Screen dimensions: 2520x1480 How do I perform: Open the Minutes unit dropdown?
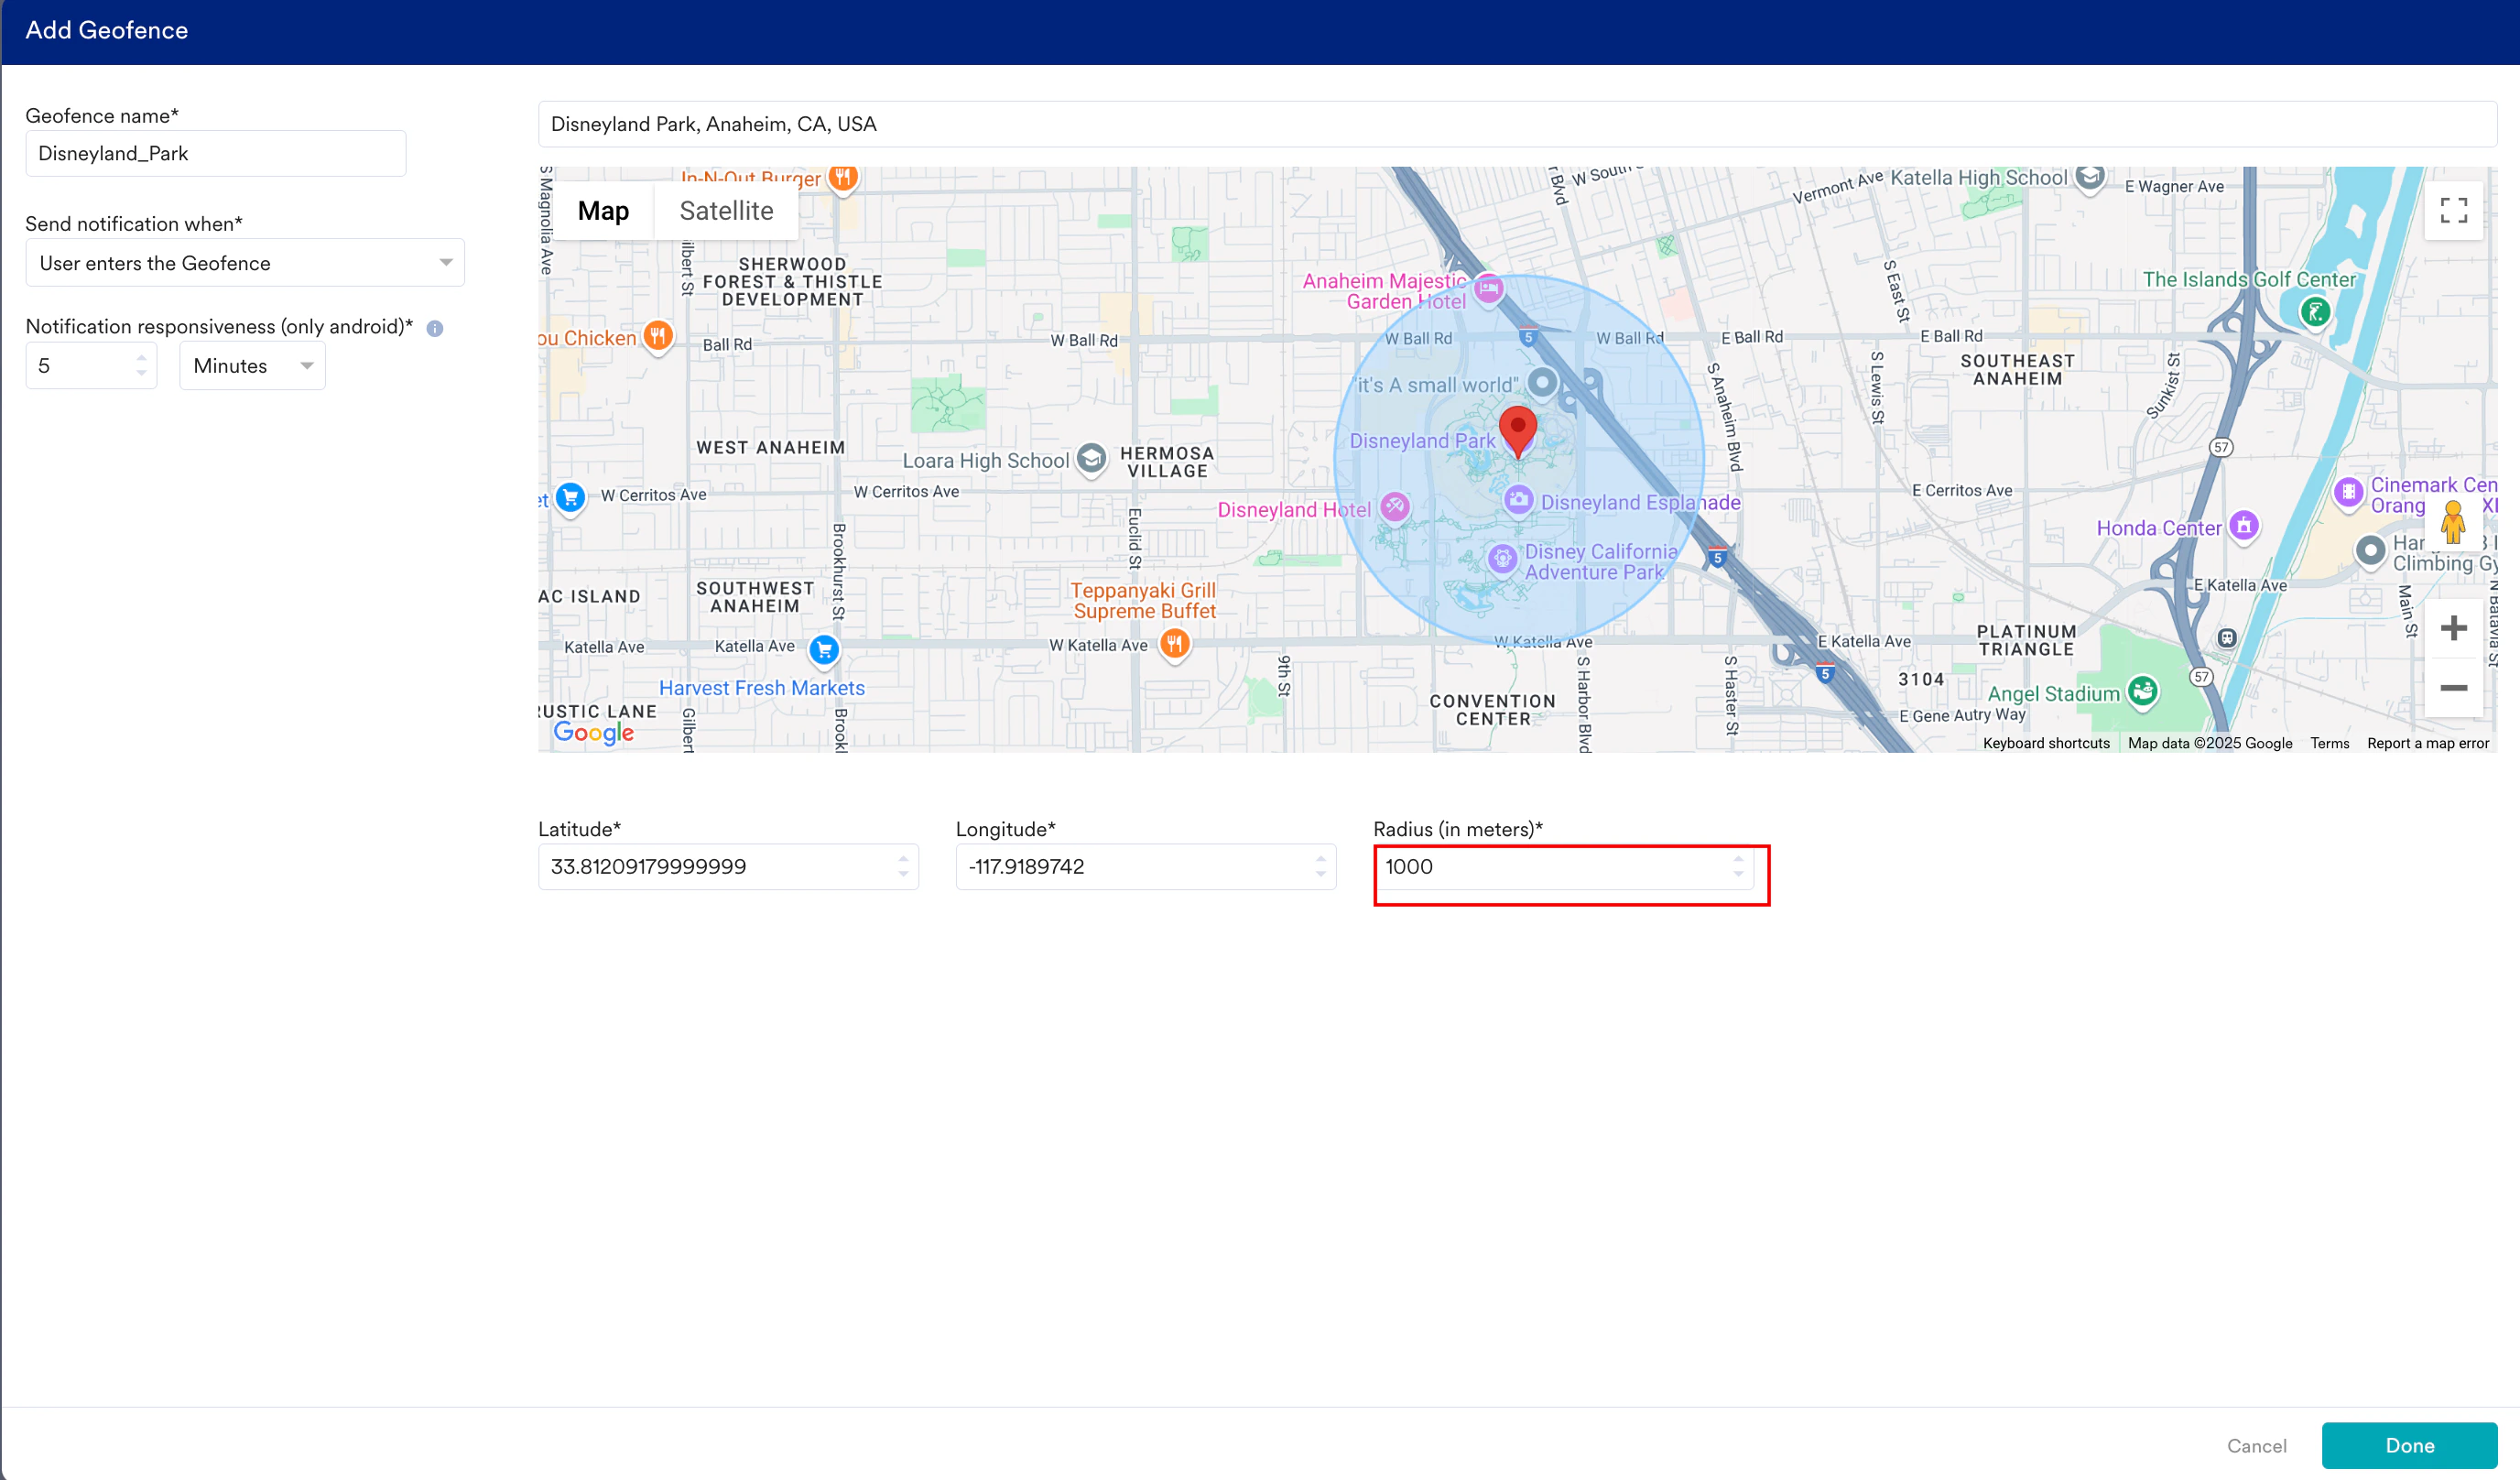coord(252,366)
